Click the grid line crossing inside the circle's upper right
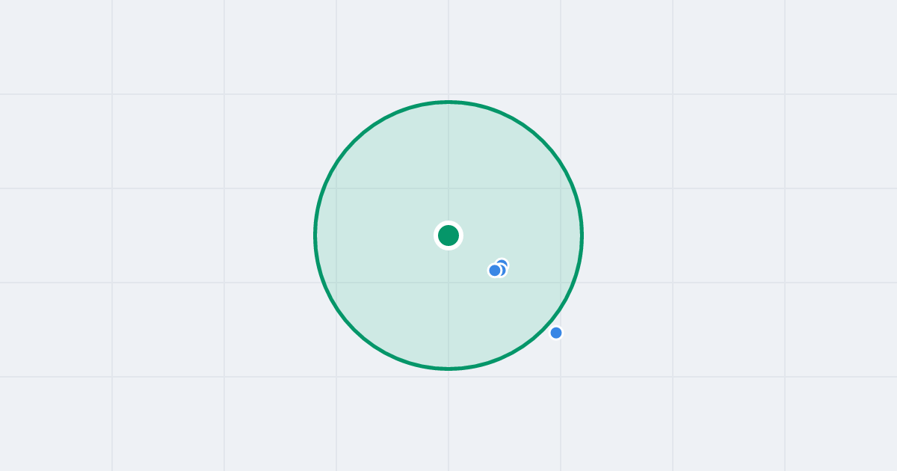 pos(561,188)
